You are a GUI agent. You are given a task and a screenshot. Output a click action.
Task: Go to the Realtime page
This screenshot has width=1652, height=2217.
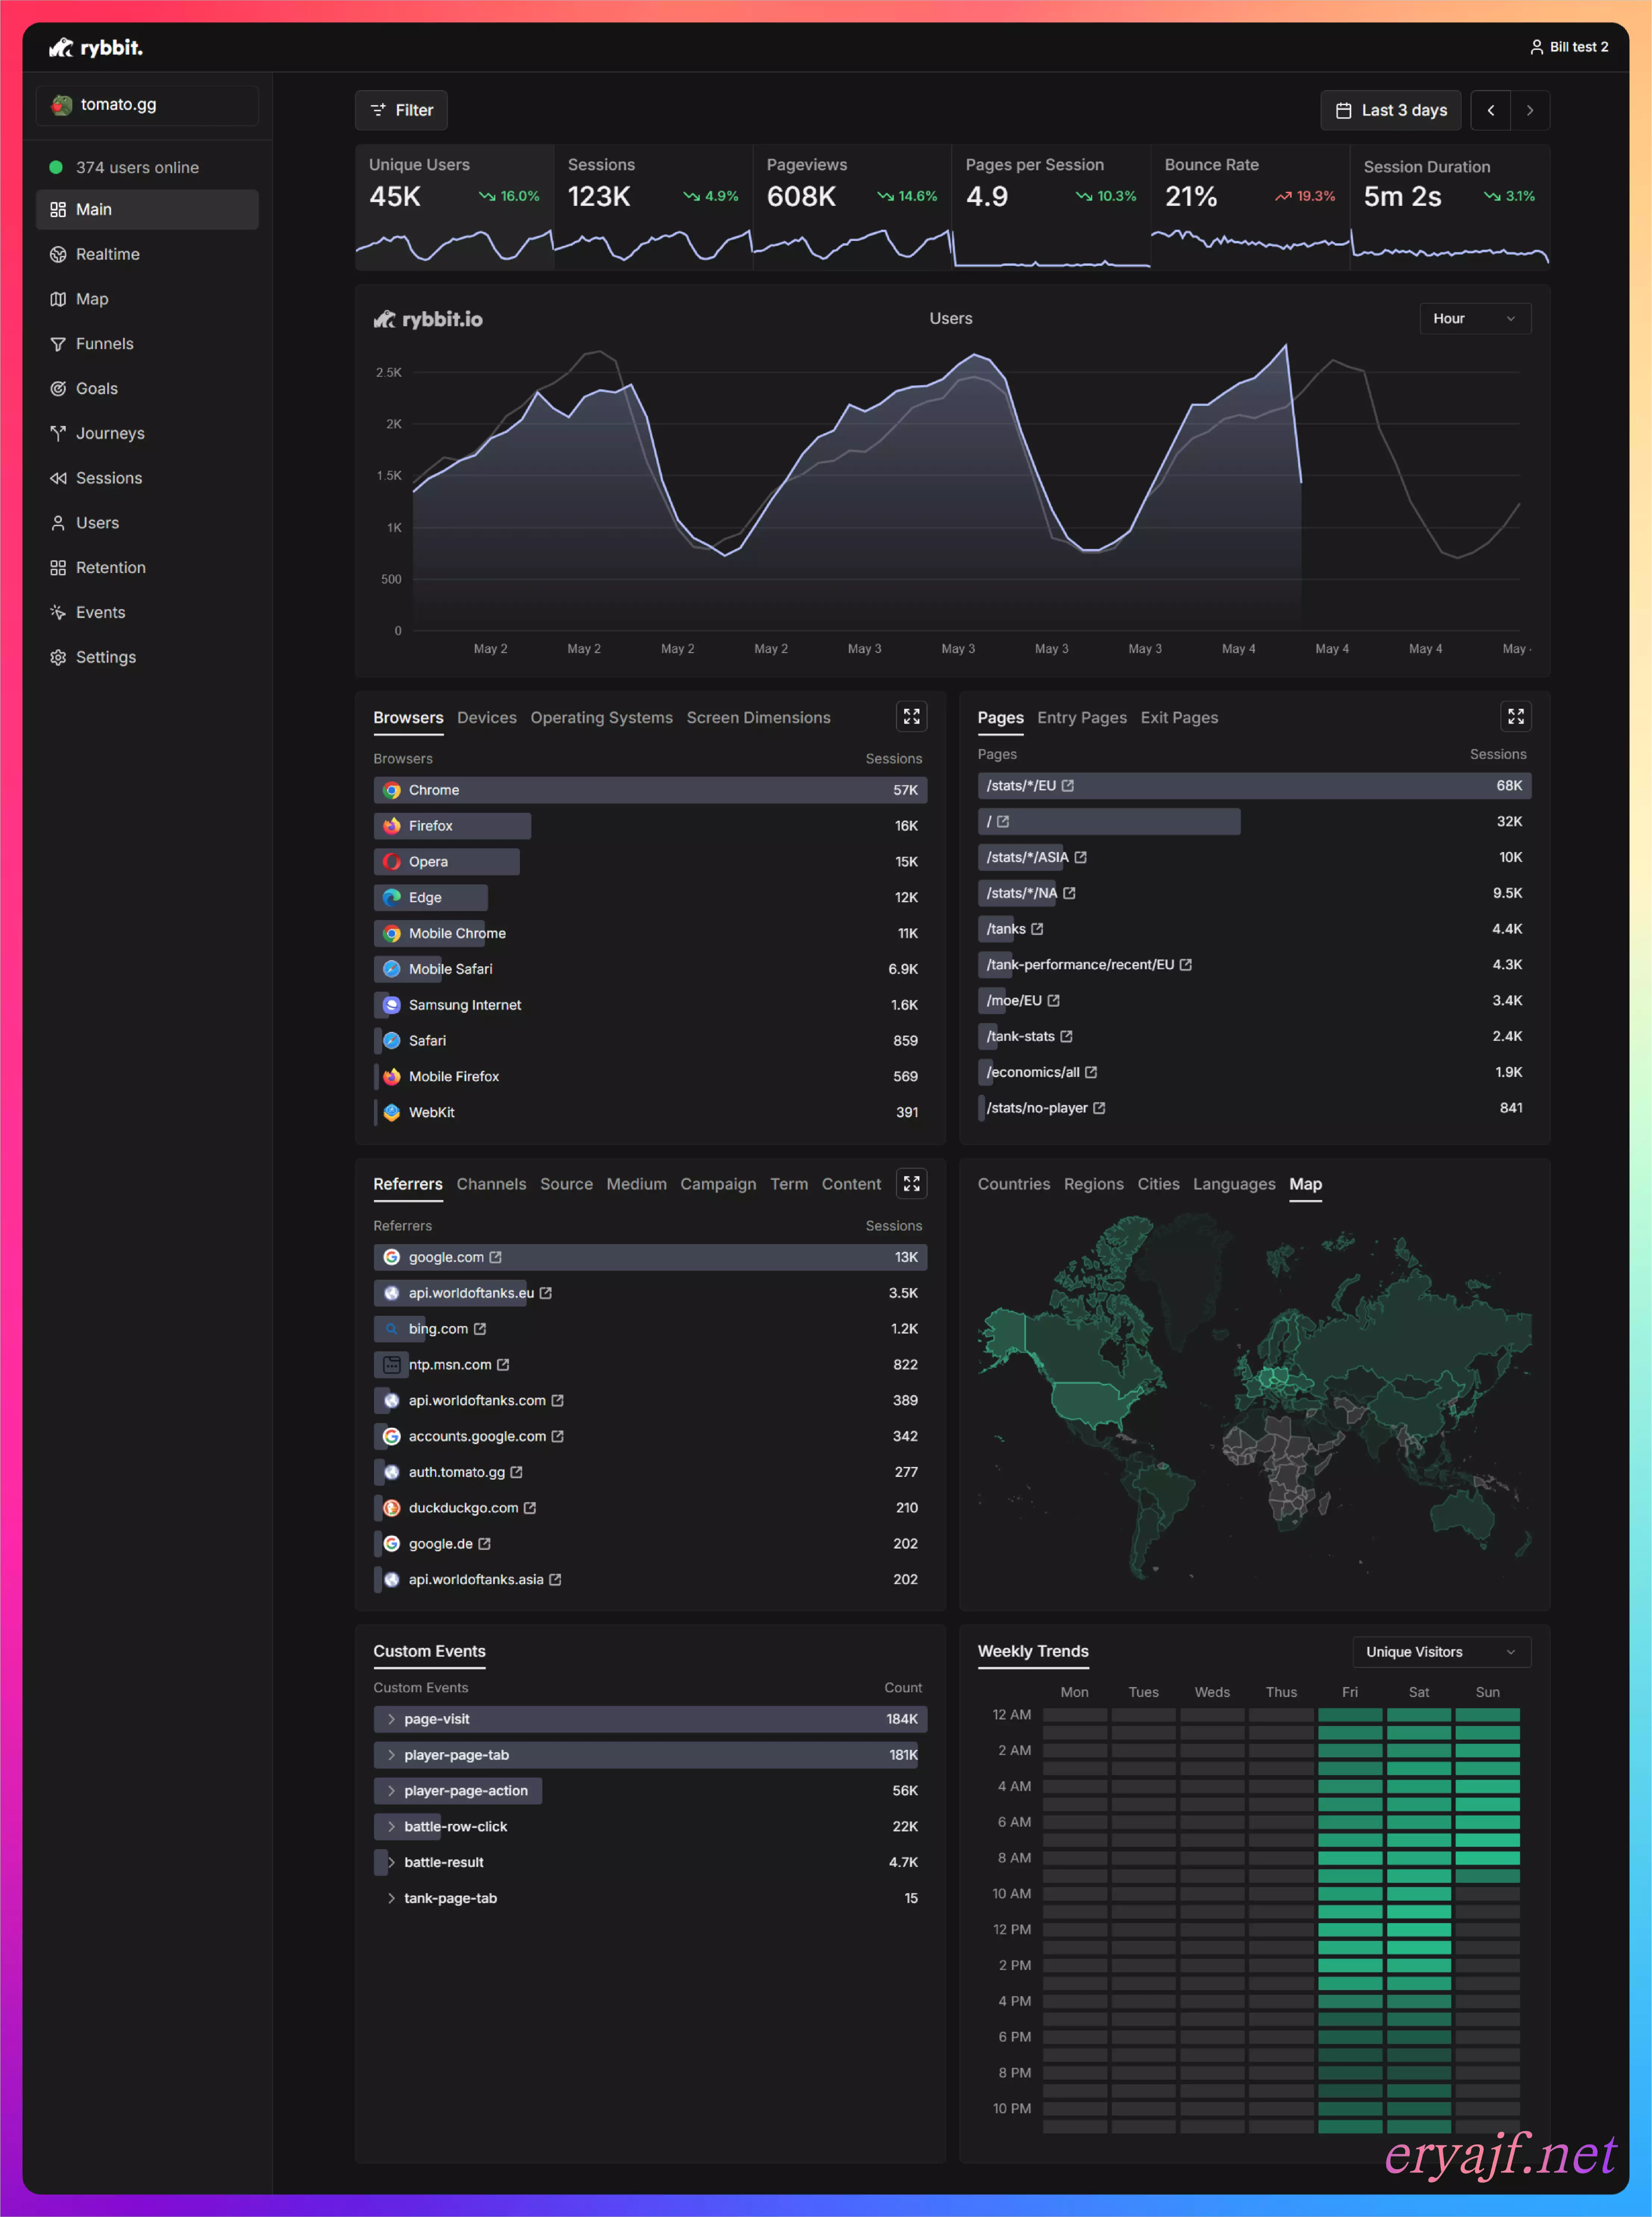point(147,254)
